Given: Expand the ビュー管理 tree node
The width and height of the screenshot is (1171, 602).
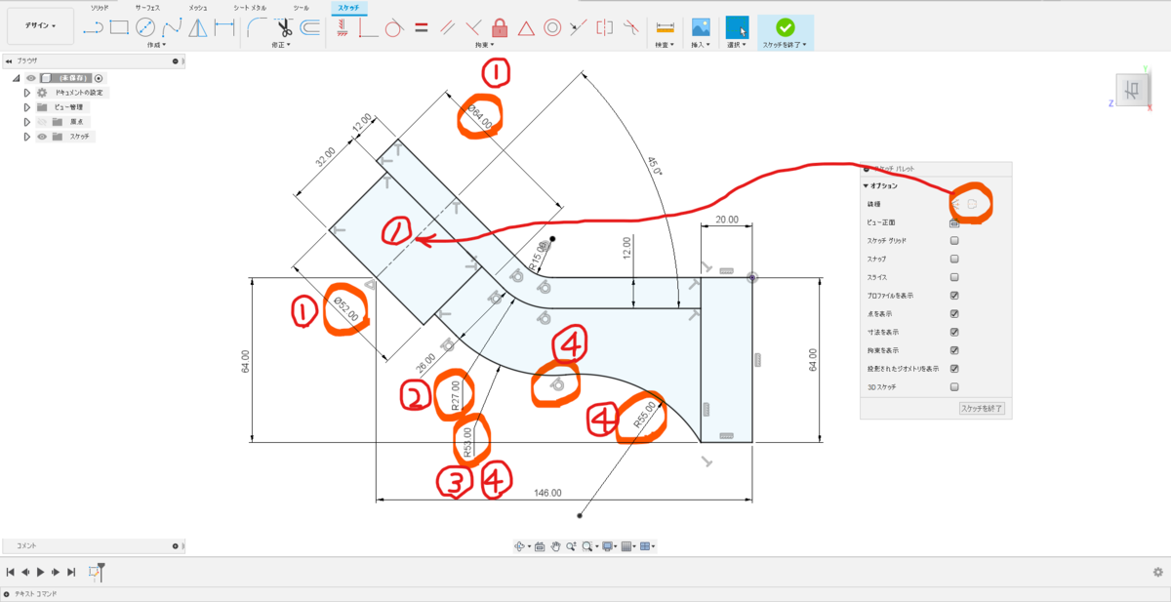Looking at the screenshot, I should 27,107.
